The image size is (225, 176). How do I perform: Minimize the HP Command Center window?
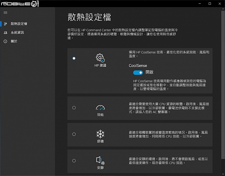(200, 3)
